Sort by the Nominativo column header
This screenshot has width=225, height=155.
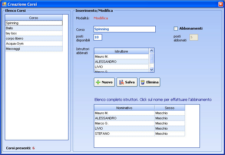point(124,108)
